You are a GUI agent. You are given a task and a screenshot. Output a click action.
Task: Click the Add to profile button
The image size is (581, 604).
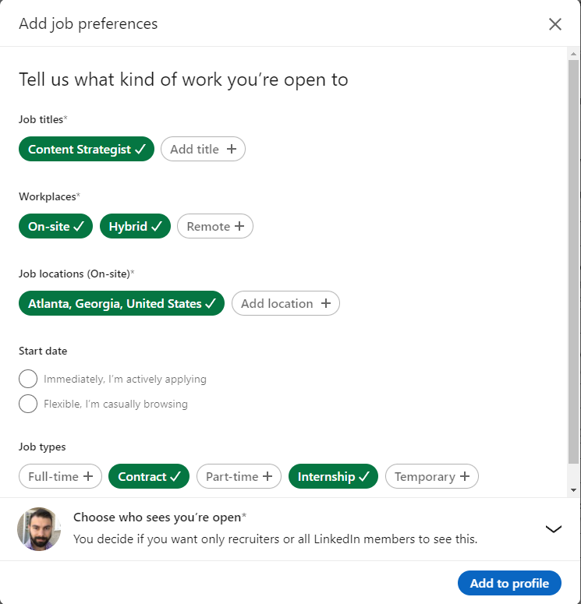pyautogui.click(x=509, y=583)
